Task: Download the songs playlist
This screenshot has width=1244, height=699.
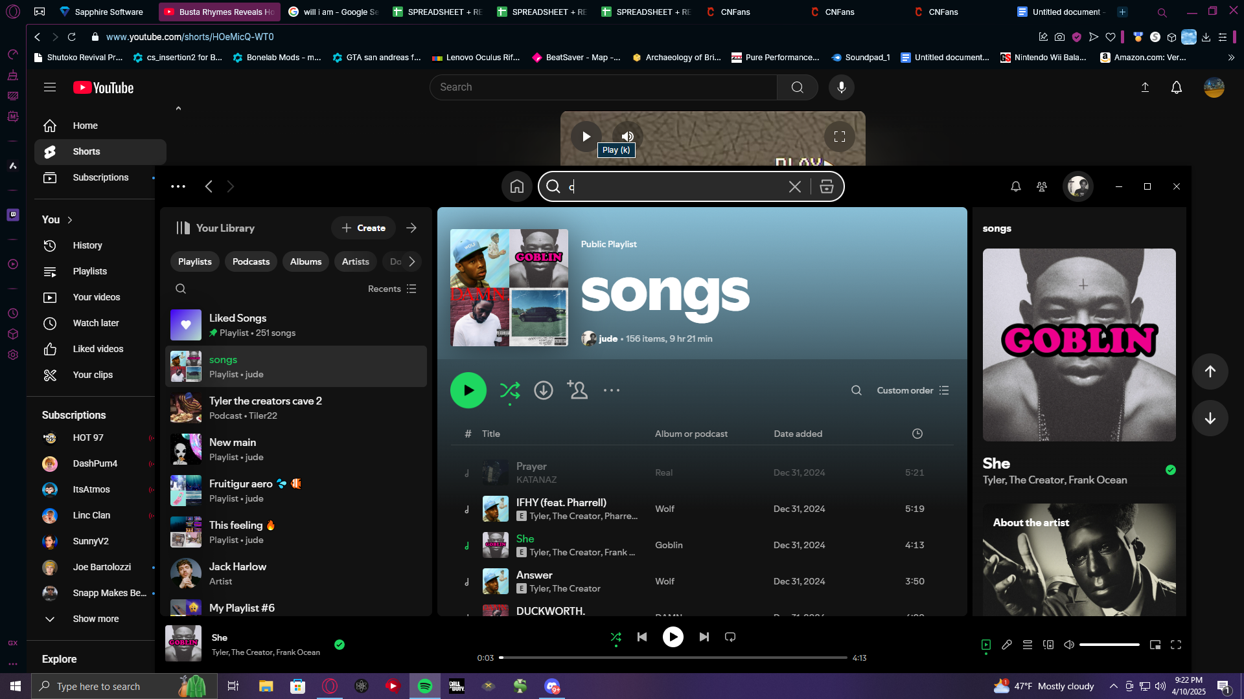Action: (x=543, y=390)
